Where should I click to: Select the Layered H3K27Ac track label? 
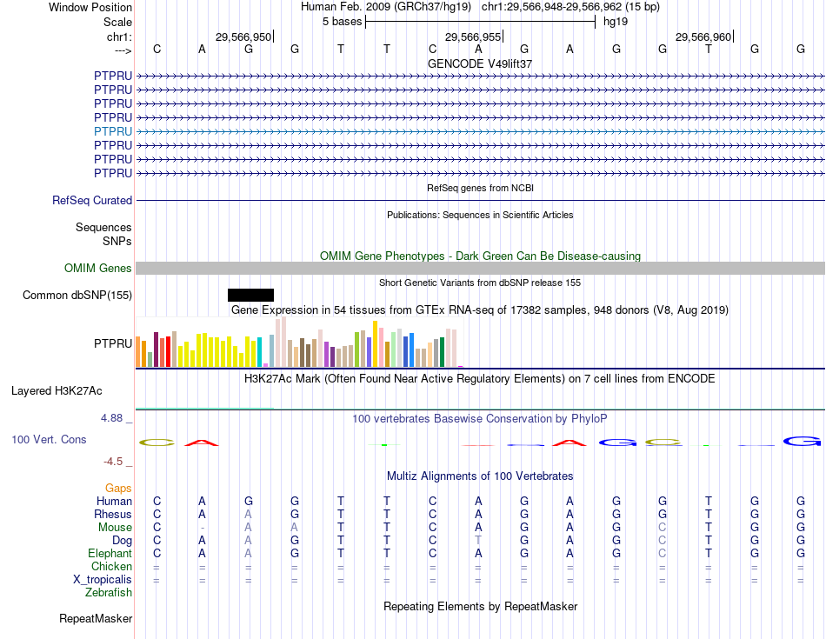[x=57, y=391]
